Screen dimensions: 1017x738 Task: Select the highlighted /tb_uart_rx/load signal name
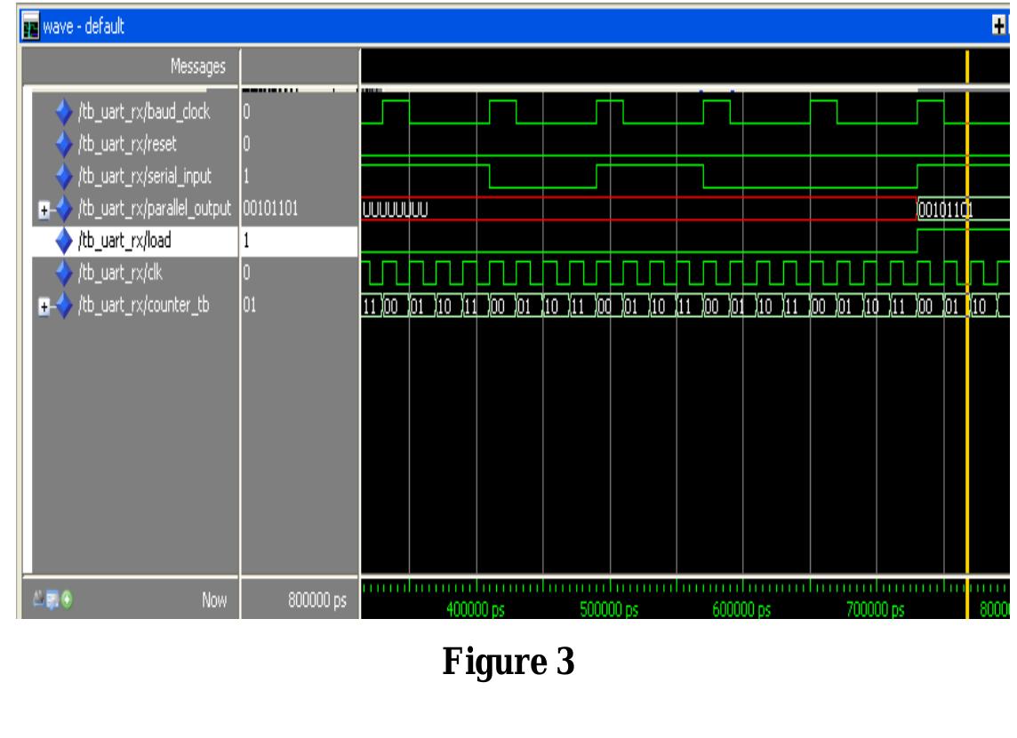coord(124,241)
